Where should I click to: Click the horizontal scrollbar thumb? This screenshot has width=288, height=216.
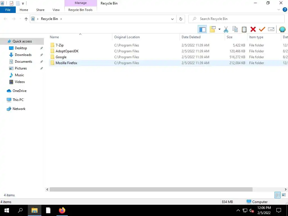(x=151, y=189)
